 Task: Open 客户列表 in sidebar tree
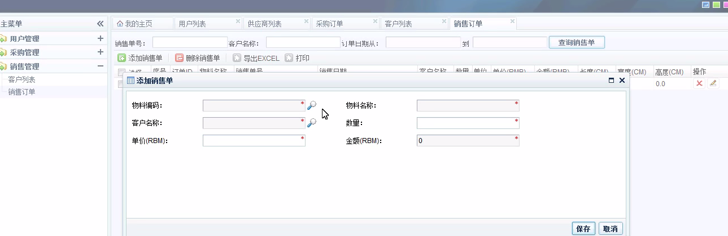pyautogui.click(x=21, y=79)
